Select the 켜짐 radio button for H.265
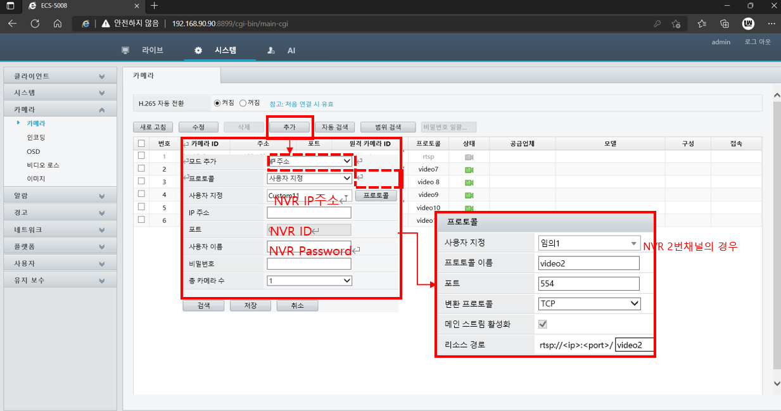This screenshot has height=411, width=781. 217,103
